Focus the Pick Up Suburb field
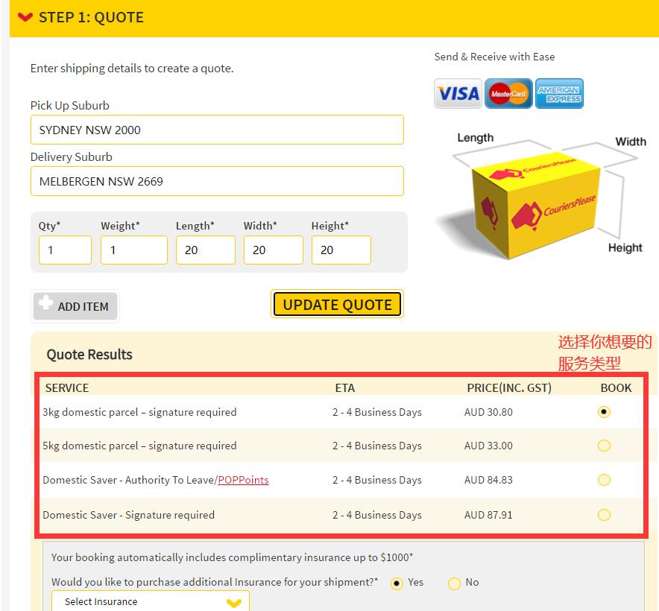This screenshot has width=659, height=611. pyautogui.click(x=217, y=130)
